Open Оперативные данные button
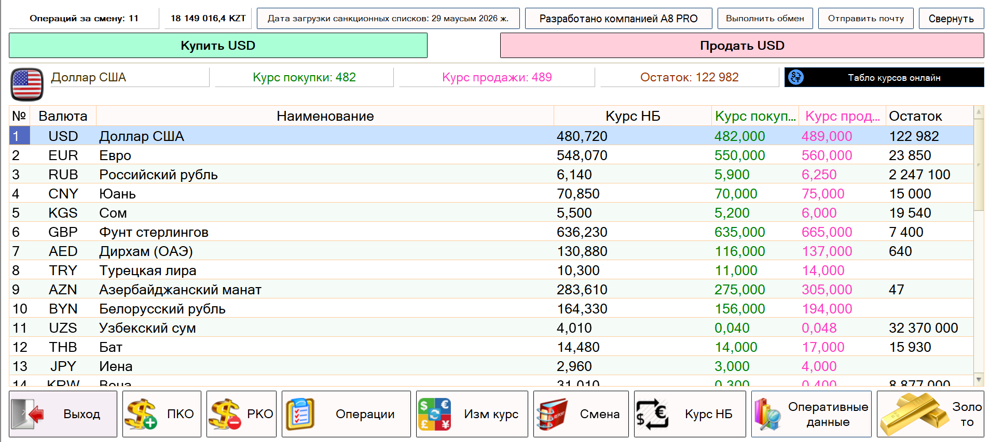The image size is (990, 442). tap(812, 414)
